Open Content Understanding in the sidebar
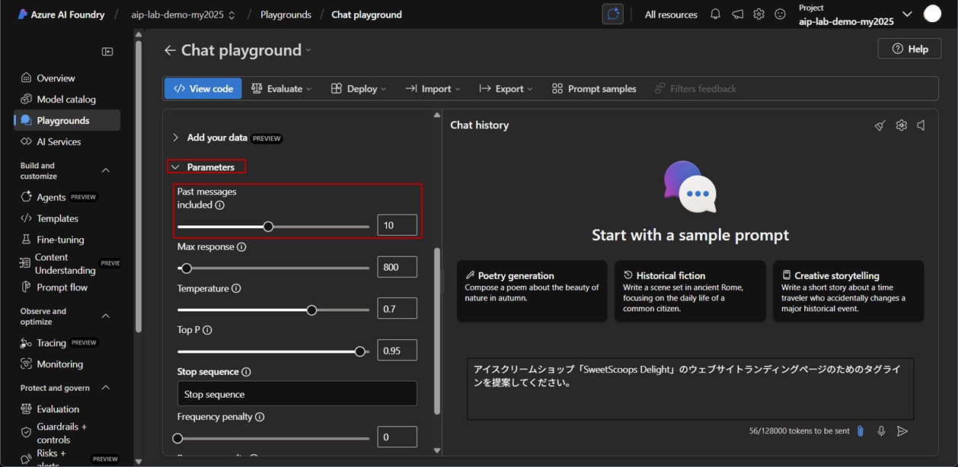Viewport: 958px width, 467px height. [x=65, y=264]
